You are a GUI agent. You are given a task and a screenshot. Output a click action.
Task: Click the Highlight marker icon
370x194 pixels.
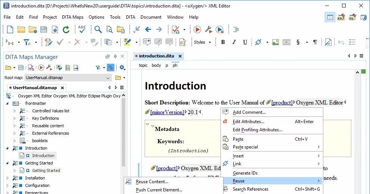click(127, 42)
